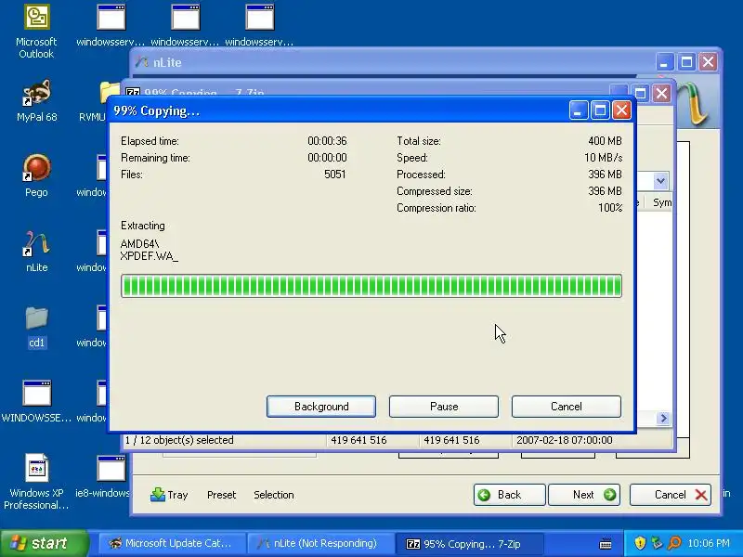Send copying to Background

pos(321,407)
